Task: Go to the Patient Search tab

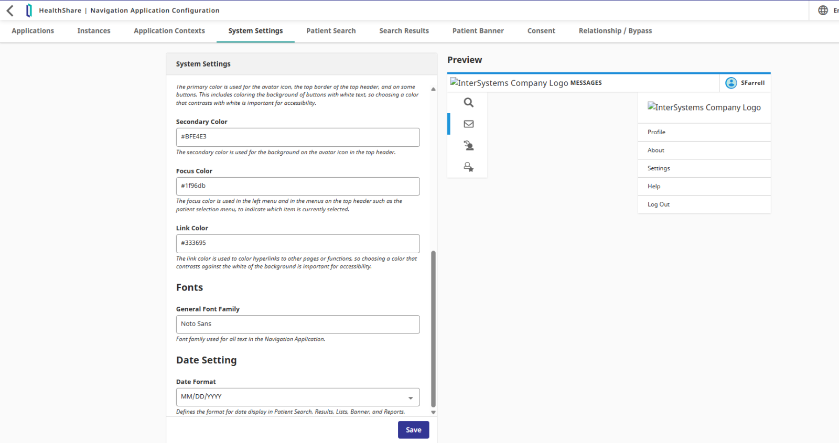Action: pos(331,31)
